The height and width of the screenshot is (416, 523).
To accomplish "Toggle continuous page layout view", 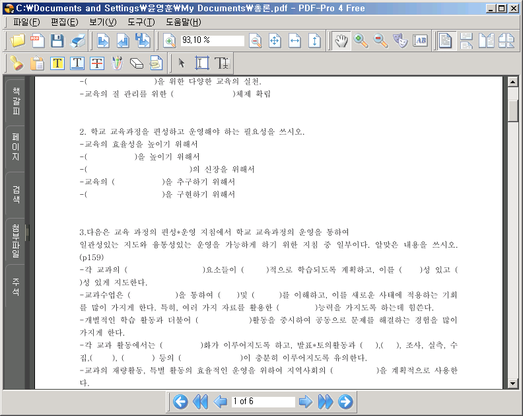I will point(466,41).
